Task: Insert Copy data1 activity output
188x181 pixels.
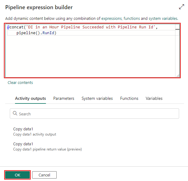Action: point(35,131)
